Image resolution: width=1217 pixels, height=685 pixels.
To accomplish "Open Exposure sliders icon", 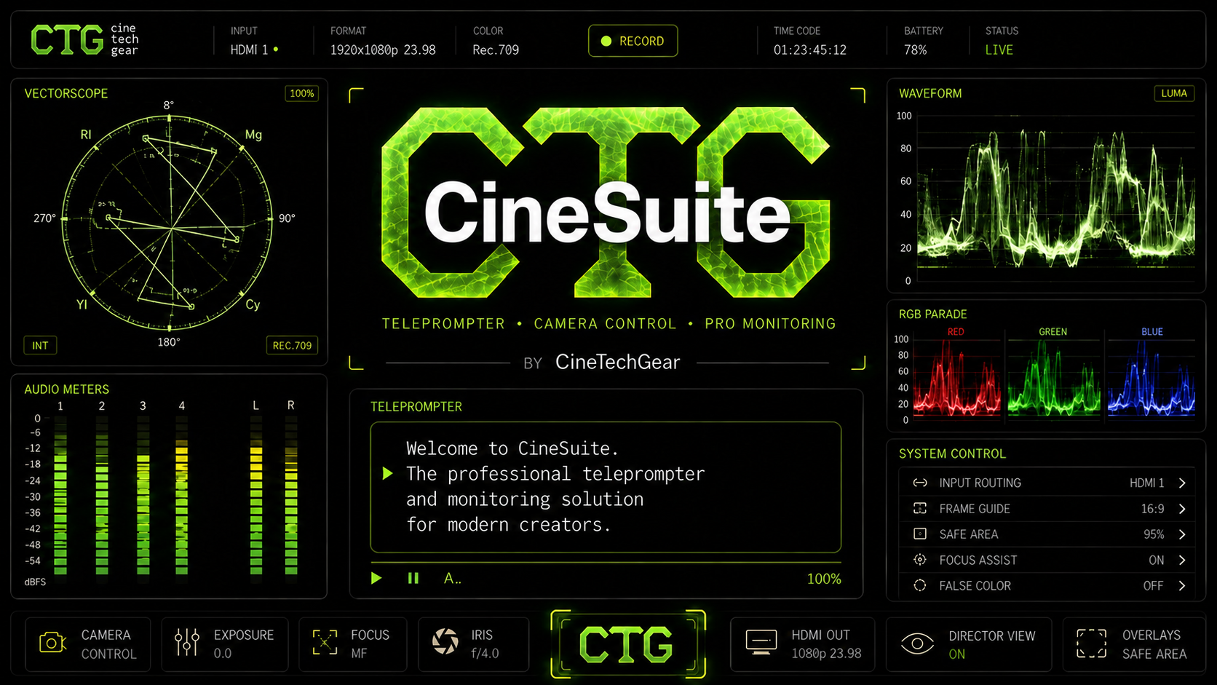I will click(x=187, y=642).
